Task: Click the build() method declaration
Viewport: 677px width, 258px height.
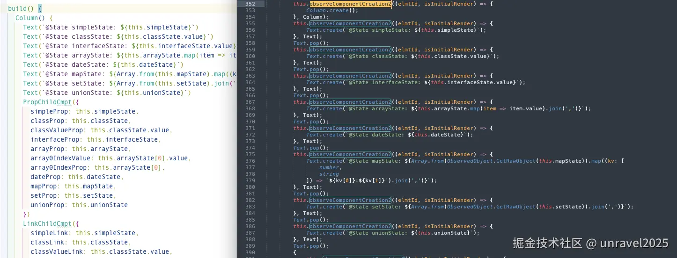Action: 25,8
